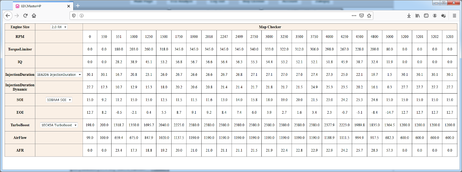462x172 pixels.
Task: Click TurboBoost value 1318.7
Action: pyautogui.click(x=118, y=125)
